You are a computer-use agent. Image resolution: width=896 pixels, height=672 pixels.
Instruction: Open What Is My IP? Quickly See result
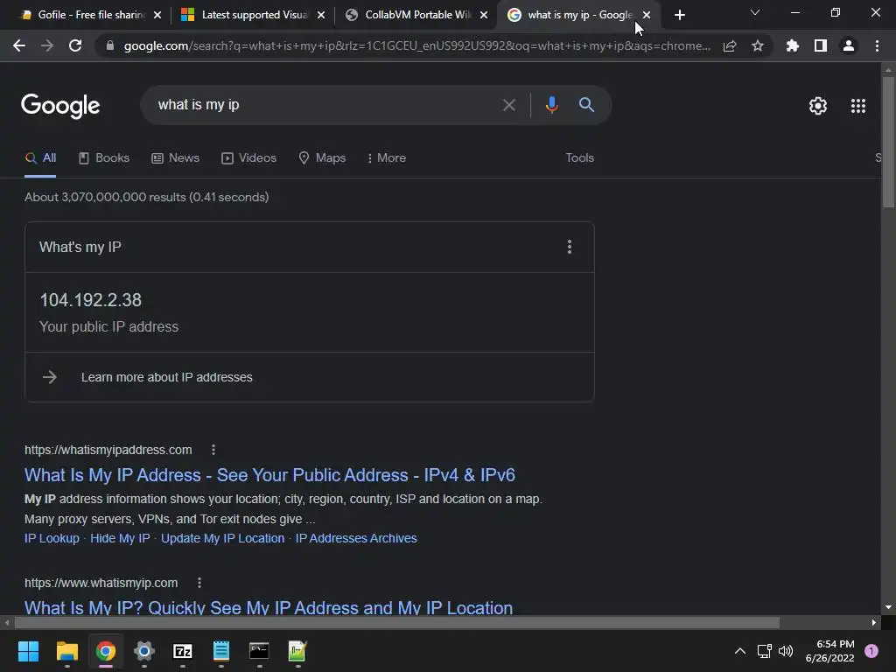(269, 607)
